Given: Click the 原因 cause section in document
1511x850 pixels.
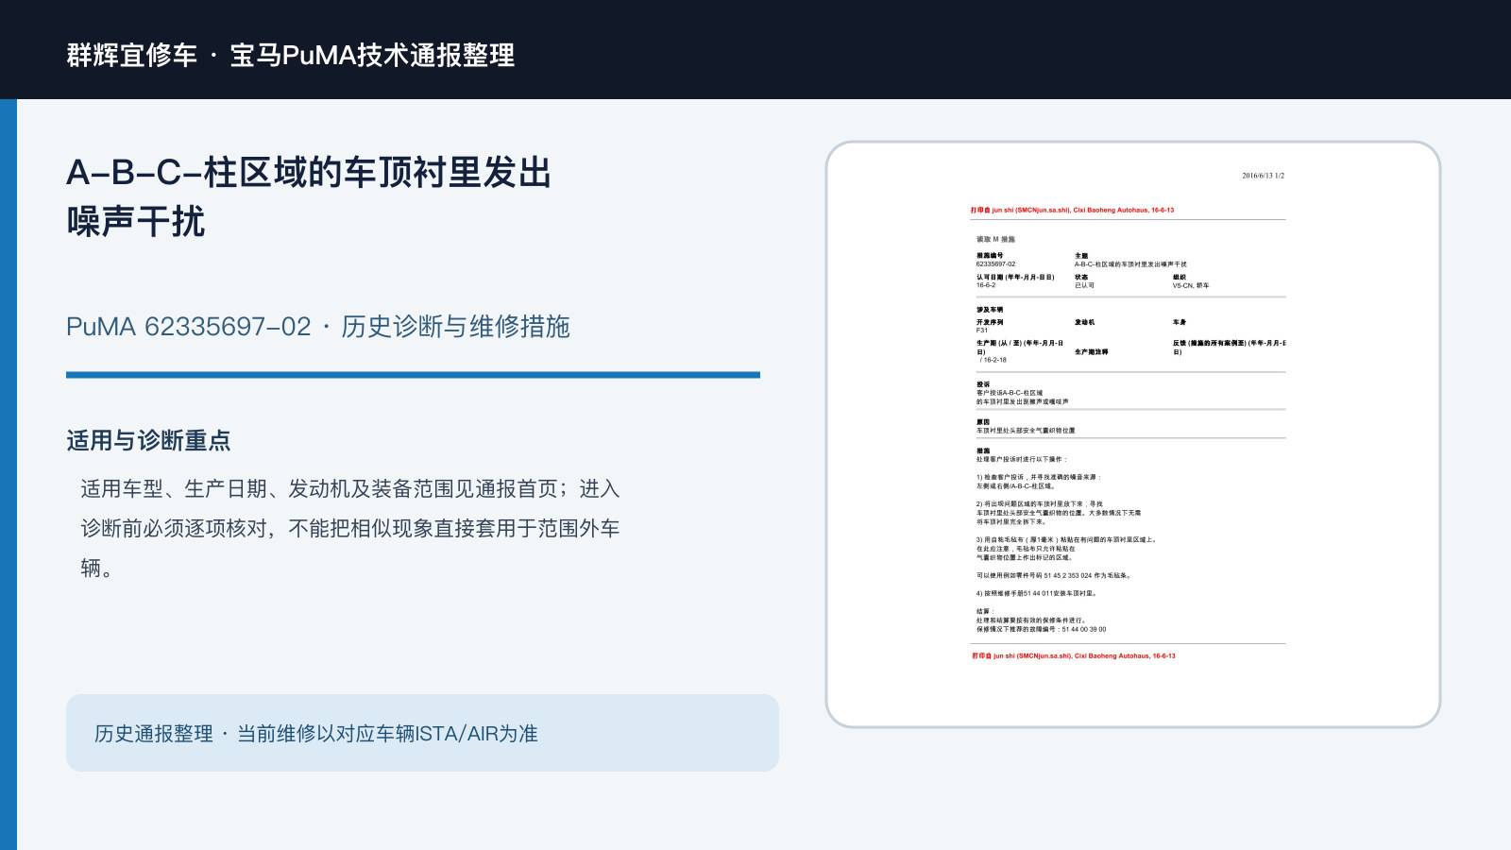Looking at the screenshot, I should (1026, 426).
